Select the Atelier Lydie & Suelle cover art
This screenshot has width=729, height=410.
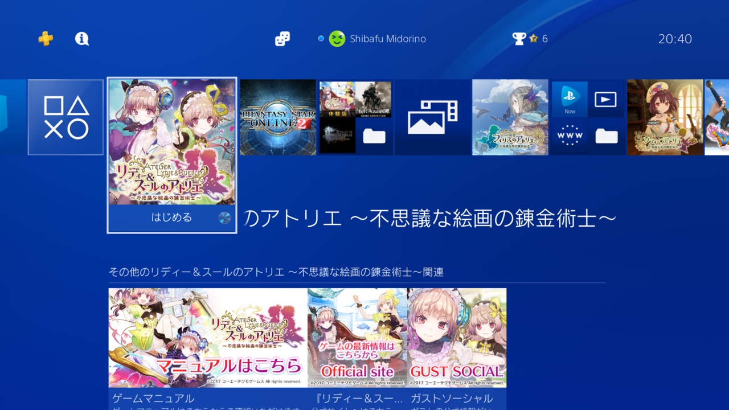pyautogui.click(x=172, y=142)
